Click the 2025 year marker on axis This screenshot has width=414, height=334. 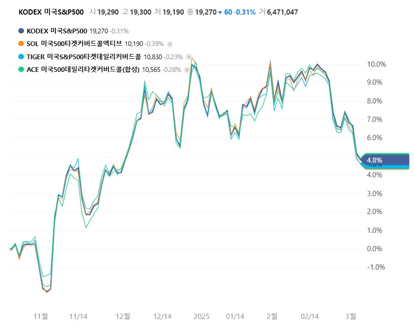click(x=202, y=316)
